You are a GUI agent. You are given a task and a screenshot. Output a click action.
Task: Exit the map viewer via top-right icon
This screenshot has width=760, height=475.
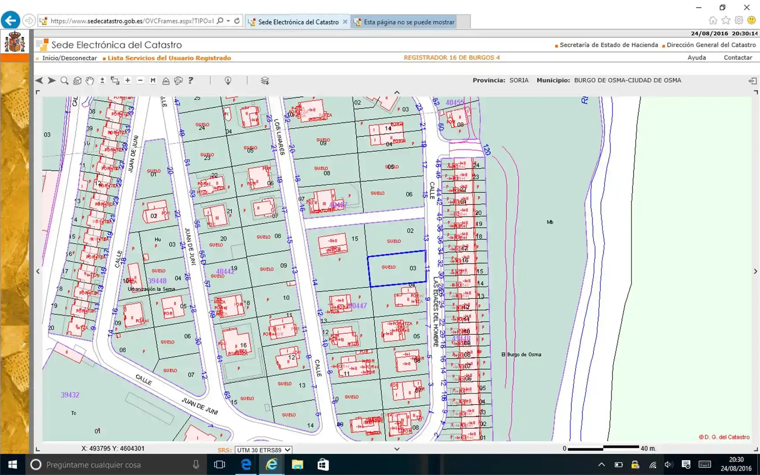[x=753, y=80]
